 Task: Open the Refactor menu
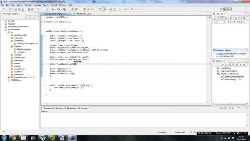click(28, 5)
